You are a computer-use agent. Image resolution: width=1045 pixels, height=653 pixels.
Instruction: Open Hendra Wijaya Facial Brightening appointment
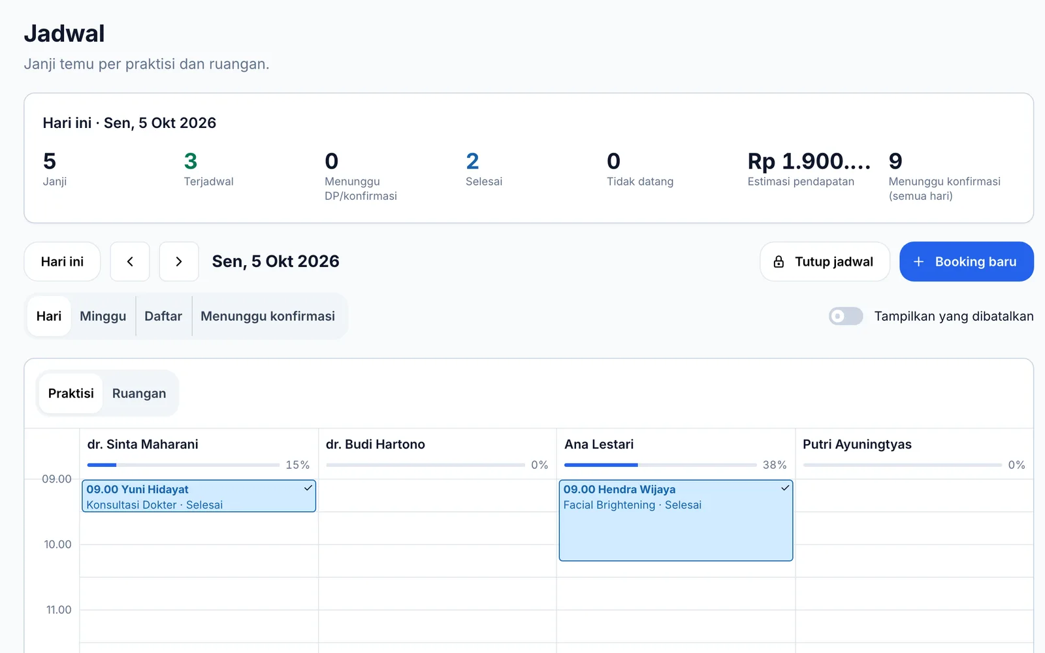coord(676,520)
